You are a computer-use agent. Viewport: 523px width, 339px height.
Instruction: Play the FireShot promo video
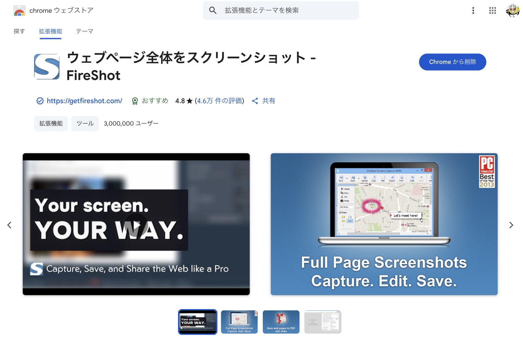(x=136, y=224)
